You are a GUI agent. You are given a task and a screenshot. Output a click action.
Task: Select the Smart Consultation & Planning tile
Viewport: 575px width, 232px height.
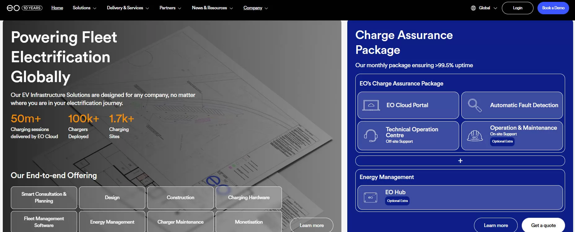pyautogui.click(x=44, y=198)
